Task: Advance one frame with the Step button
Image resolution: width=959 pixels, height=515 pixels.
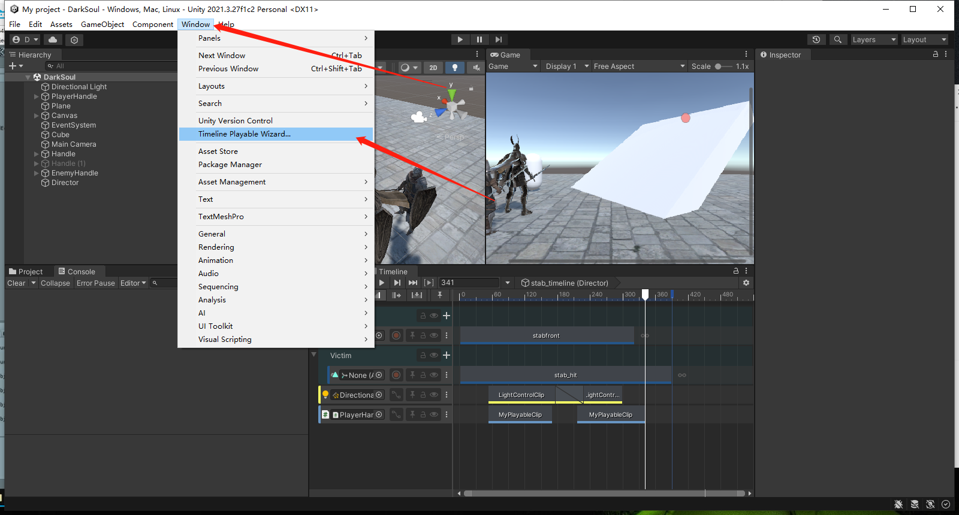Action: coord(498,40)
